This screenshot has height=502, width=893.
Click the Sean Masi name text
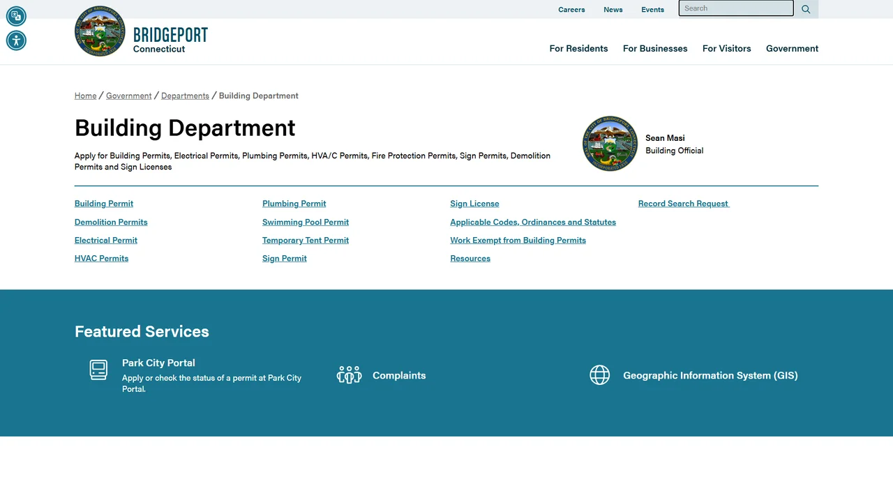tap(665, 138)
